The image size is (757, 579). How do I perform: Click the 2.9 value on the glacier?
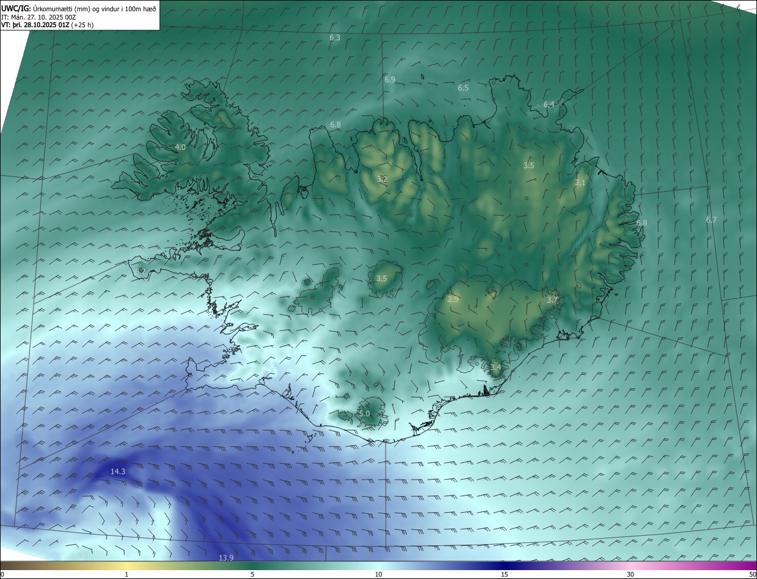point(453,300)
